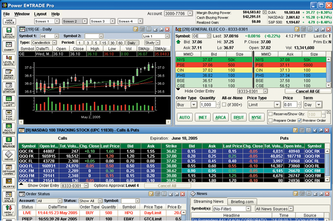Click help icon in Level II quote window
Viewport: 333px width, 221px height.
tap(297, 29)
